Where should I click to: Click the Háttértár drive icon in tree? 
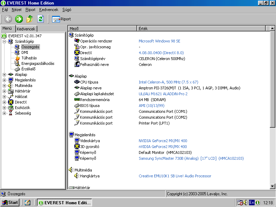[11, 91]
